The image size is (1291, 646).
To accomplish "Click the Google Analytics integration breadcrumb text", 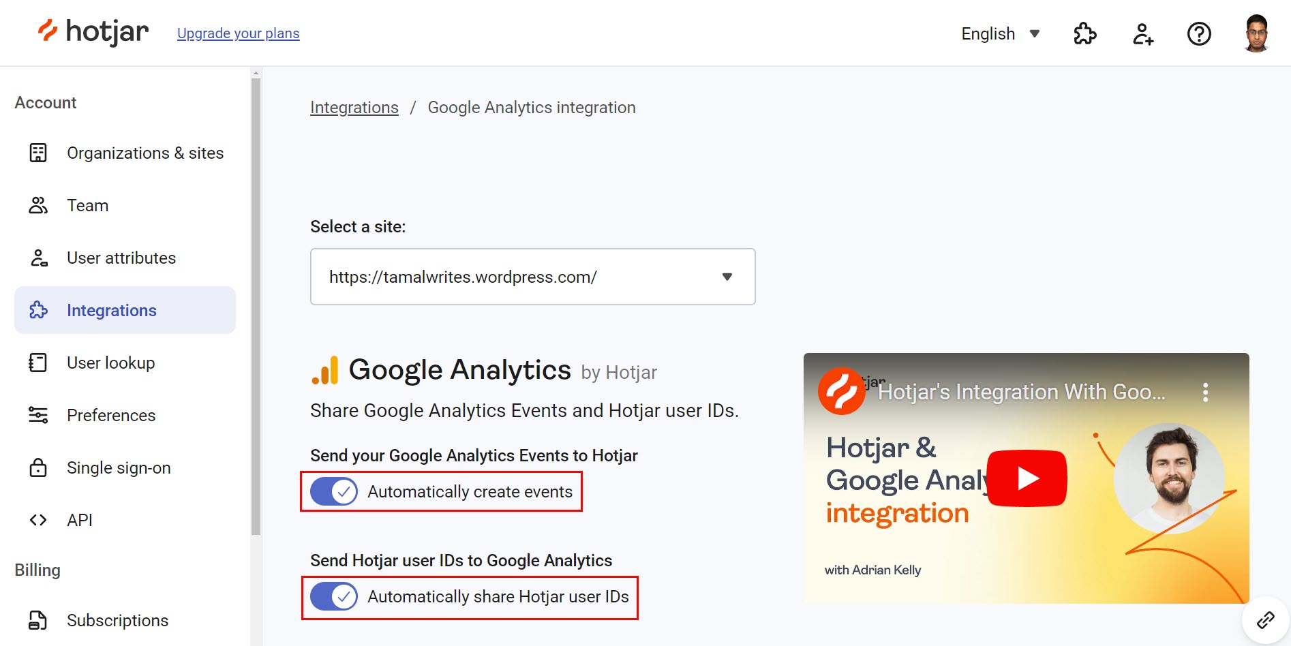I will (532, 108).
